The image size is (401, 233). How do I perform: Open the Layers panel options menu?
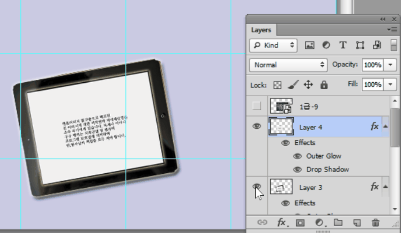[x=392, y=30]
